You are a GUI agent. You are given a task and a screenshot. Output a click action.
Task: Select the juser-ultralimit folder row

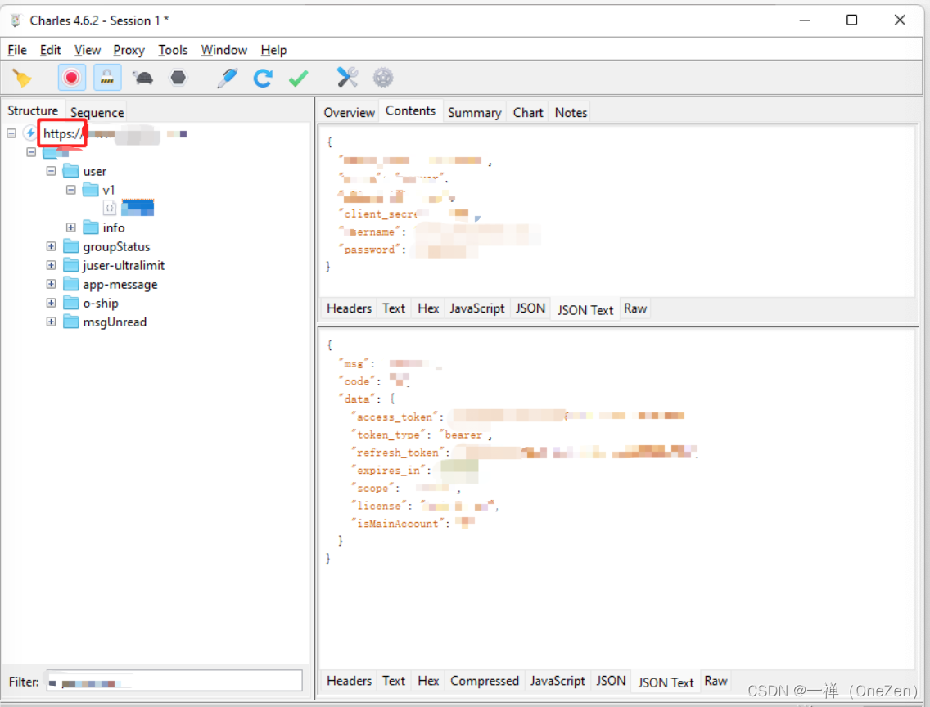[114, 265]
